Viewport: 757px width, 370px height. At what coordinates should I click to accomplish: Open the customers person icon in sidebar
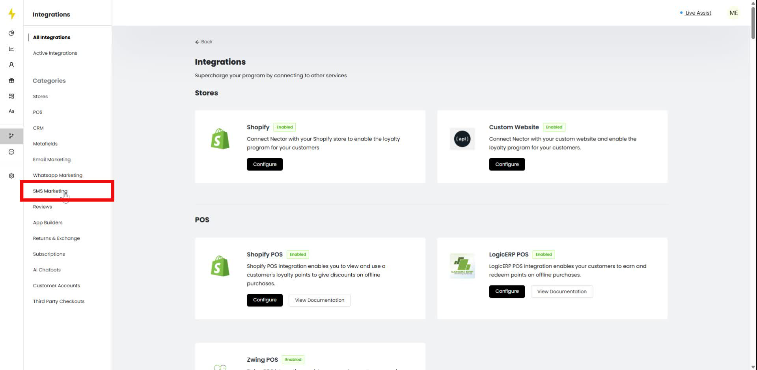[x=11, y=65]
